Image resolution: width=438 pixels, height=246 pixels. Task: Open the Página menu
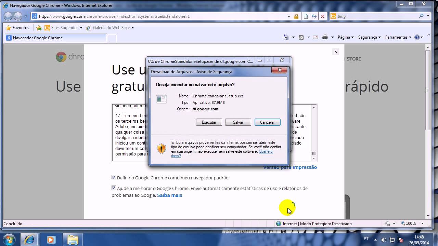pos(346,37)
